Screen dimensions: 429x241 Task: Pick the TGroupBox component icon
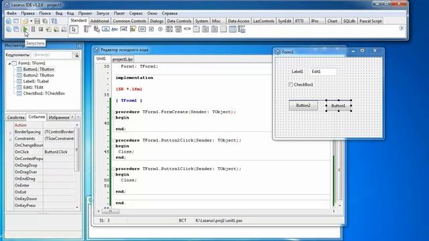(x=196, y=29)
